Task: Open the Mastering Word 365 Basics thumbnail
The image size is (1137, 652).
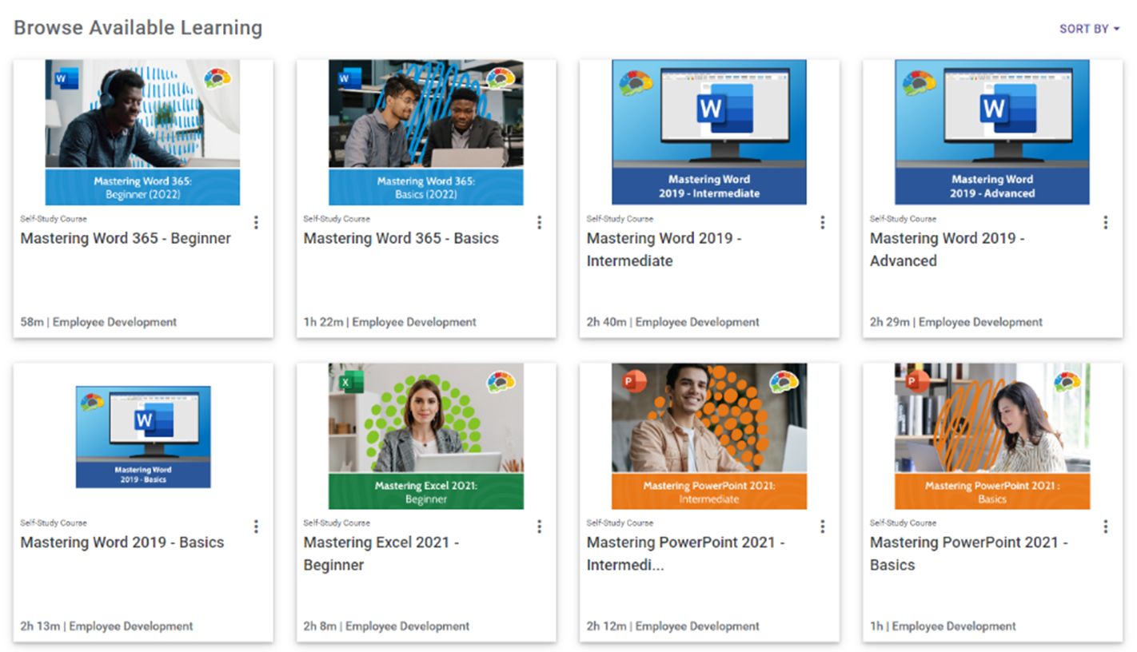Action: click(426, 133)
